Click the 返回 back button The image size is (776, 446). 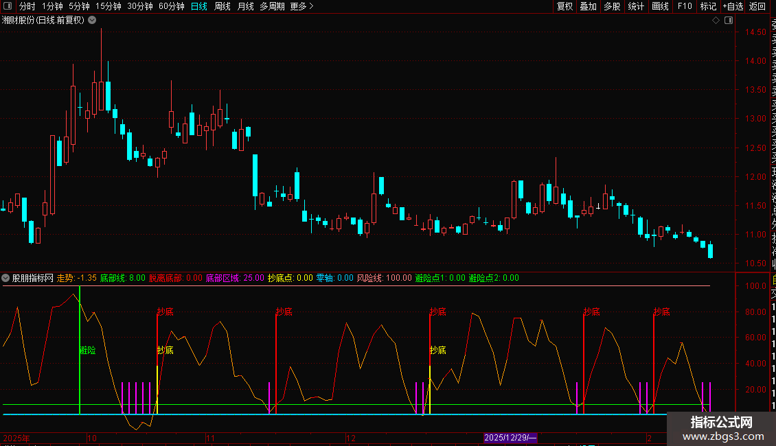(757, 6)
